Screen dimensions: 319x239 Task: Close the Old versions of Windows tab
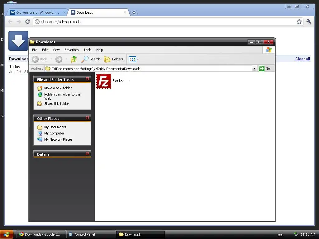tap(64, 12)
